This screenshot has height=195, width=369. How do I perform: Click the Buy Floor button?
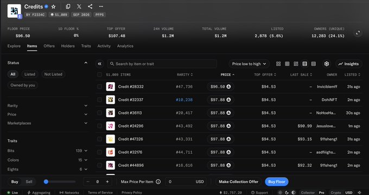(277, 181)
